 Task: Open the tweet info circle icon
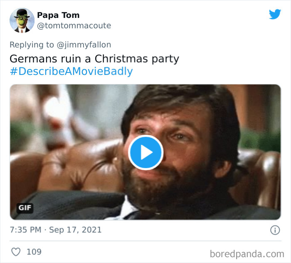tap(274, 230)
